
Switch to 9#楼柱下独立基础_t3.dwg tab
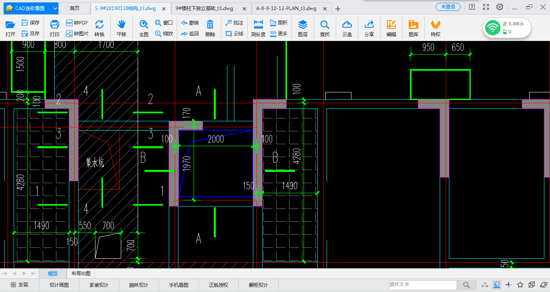click(x=204, y=8)
